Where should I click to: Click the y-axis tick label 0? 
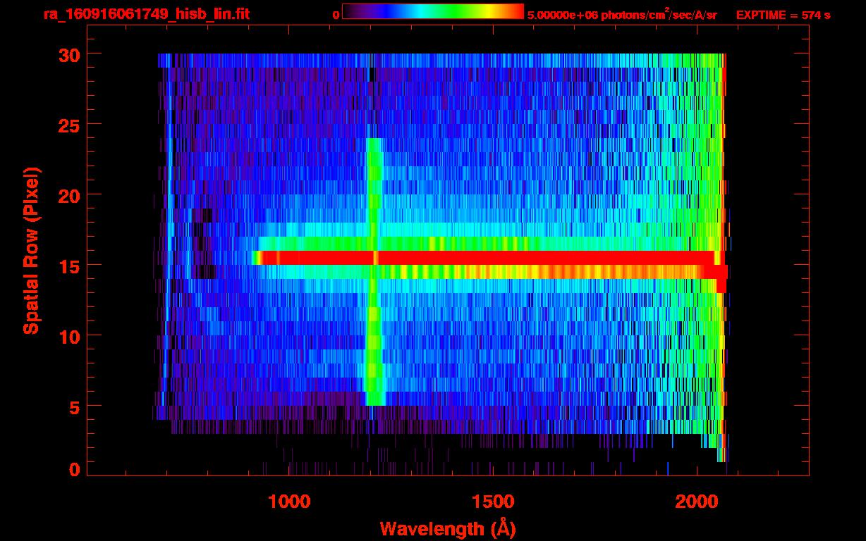tap(73, 470)
